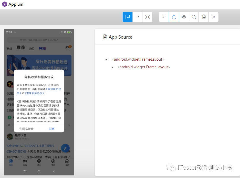Open the mail inbox icon
The width and height of the screenshot is (240, 178).
point(68,48)
